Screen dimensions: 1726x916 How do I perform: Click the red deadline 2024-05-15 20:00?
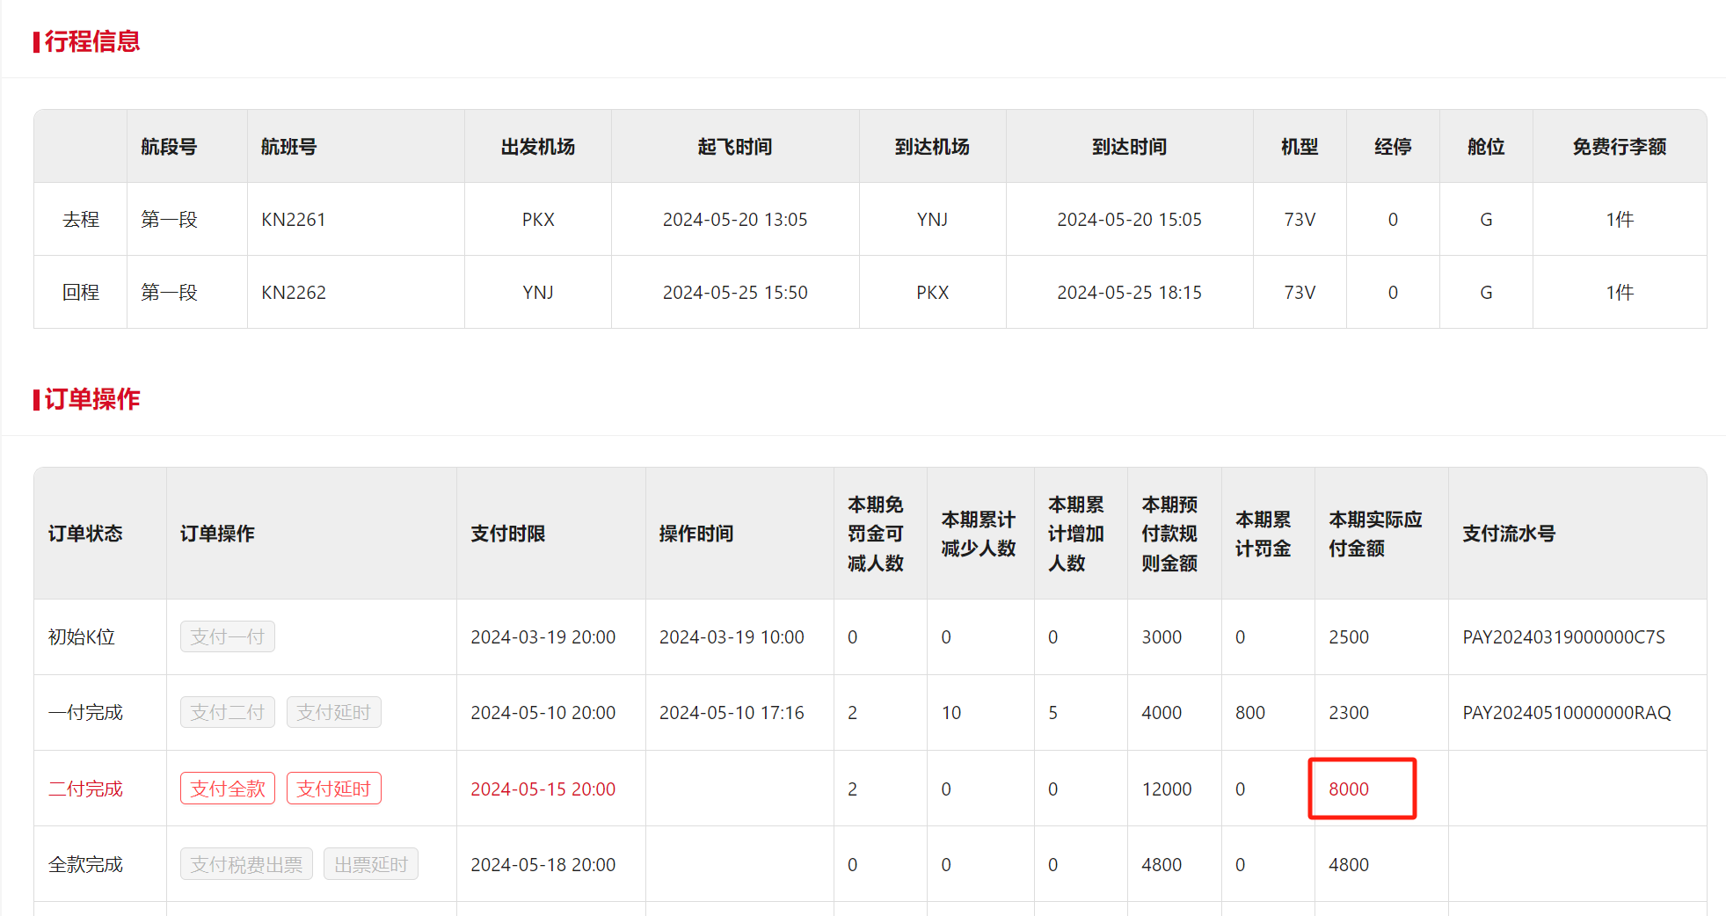543,789
